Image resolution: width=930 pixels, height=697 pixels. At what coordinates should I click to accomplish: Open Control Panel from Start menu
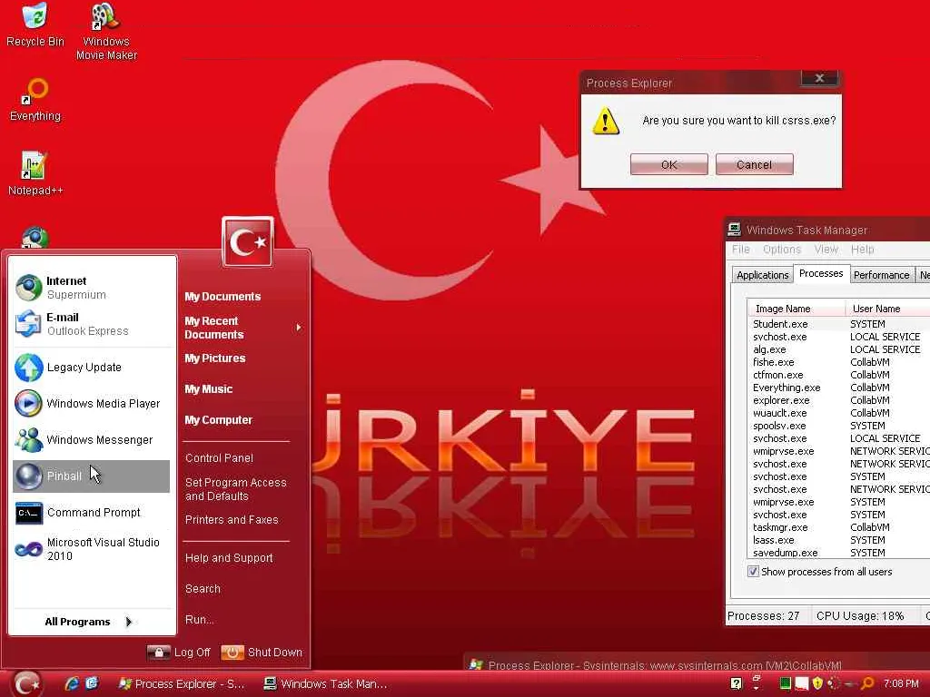pos(219,457)
